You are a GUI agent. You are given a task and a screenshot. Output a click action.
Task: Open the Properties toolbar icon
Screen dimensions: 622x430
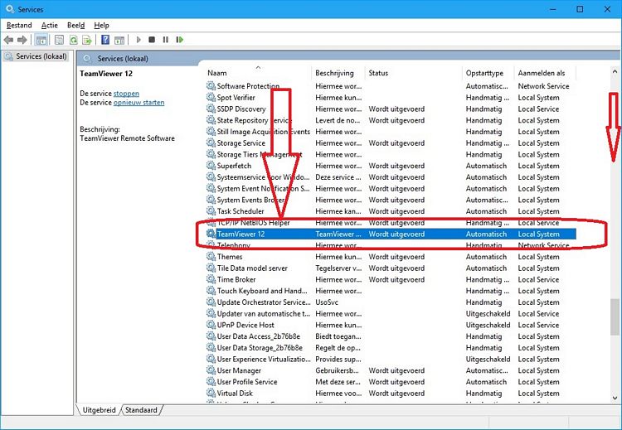point(59,40)
